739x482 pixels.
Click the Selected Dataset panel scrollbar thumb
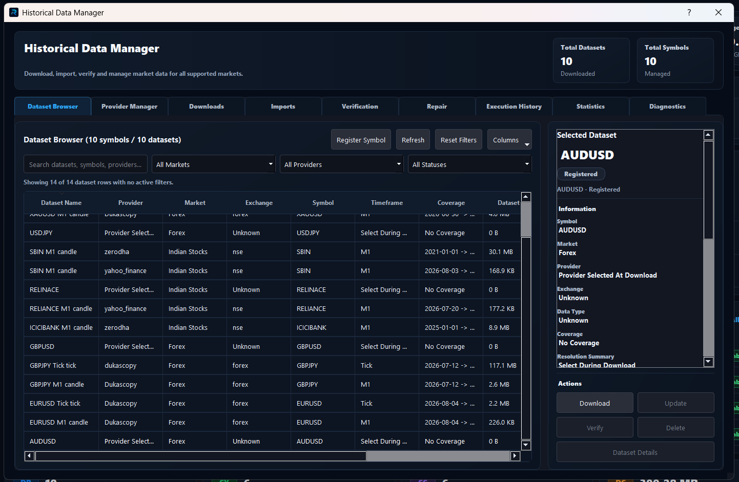pyautogui.click(x=709, y=190)
